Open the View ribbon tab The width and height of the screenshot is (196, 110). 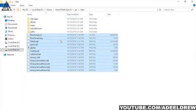(x=31, y=5)
